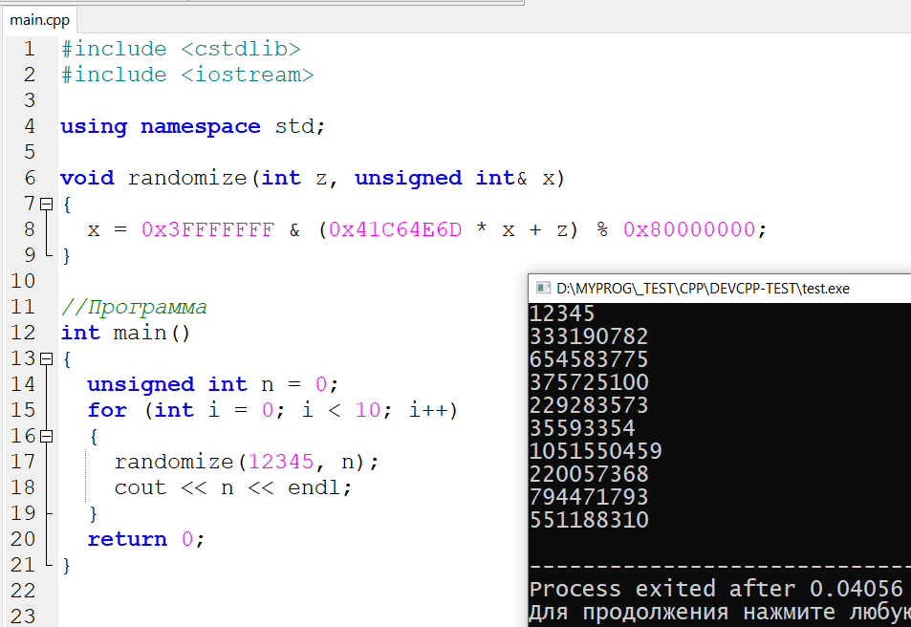This screenshot has width=911, height=627.
Task: Click the hex constant 0x41C64E6D
Action: click(395, 229)
